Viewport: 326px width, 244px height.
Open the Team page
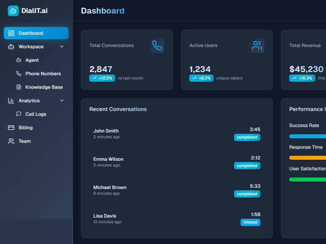point(36,141)
